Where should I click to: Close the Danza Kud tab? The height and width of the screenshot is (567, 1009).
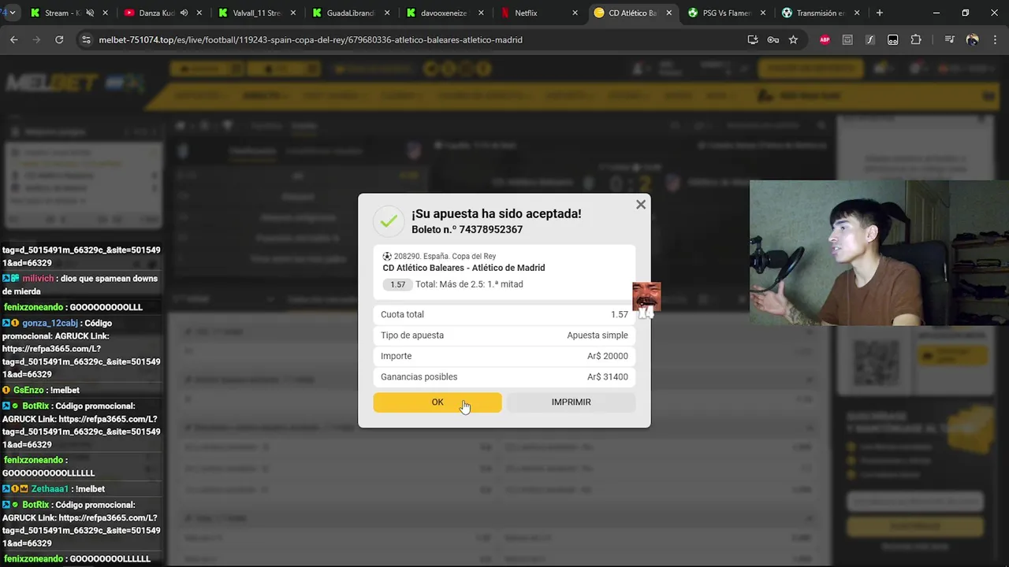click(x=199, y=13)
